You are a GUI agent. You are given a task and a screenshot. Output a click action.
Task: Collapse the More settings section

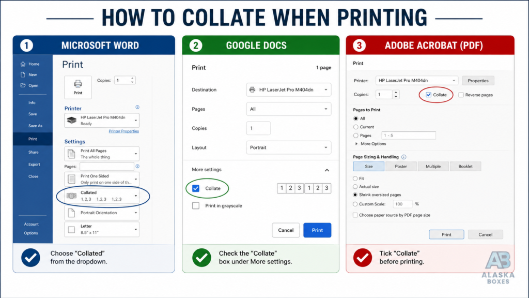[x=327, y=170]
